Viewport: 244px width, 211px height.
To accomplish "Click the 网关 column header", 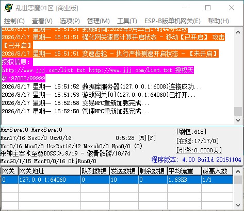I will coord(10,171).
